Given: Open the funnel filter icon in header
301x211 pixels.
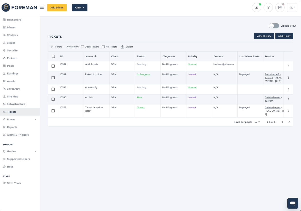Looking at the screenshot, I should coord(268,8).
